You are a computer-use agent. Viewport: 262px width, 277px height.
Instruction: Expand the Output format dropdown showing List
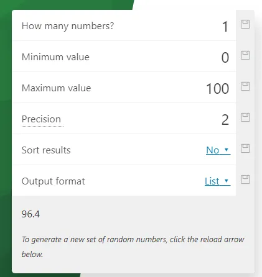pos(217,181)
